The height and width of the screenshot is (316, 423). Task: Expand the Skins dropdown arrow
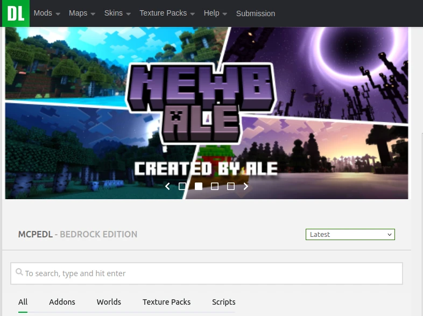click(x=129, y=14)
